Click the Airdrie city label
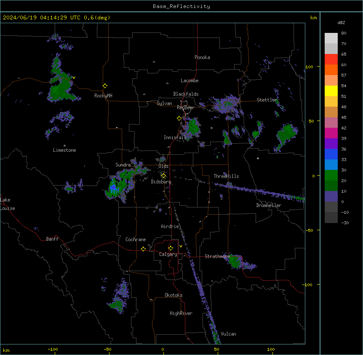The image size is (363, 355). [x=170, y=226]
